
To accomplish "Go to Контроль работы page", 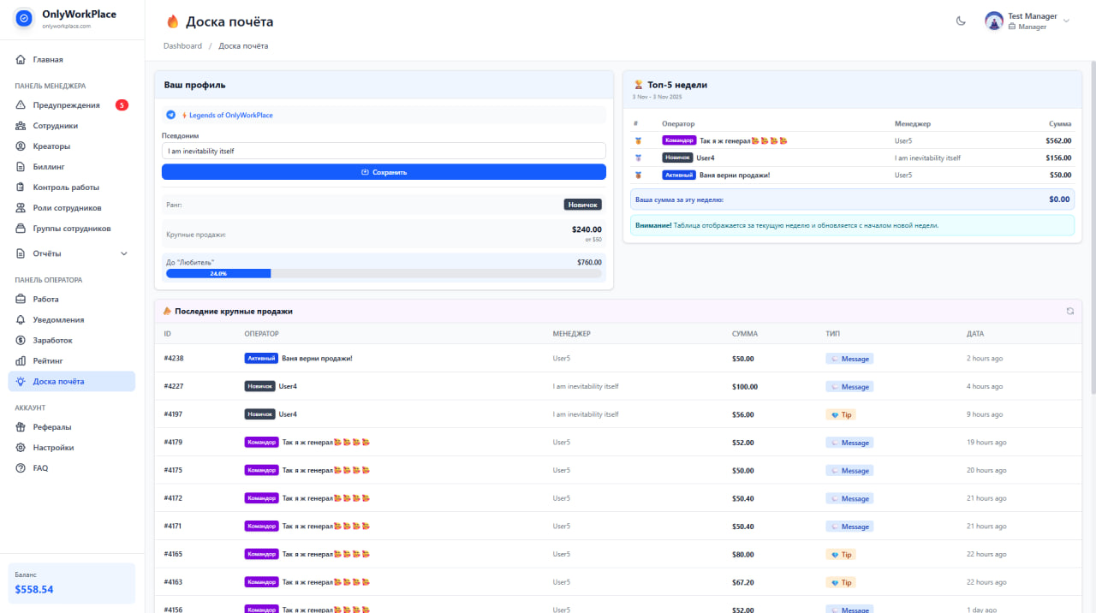I will tap(66, 187).
